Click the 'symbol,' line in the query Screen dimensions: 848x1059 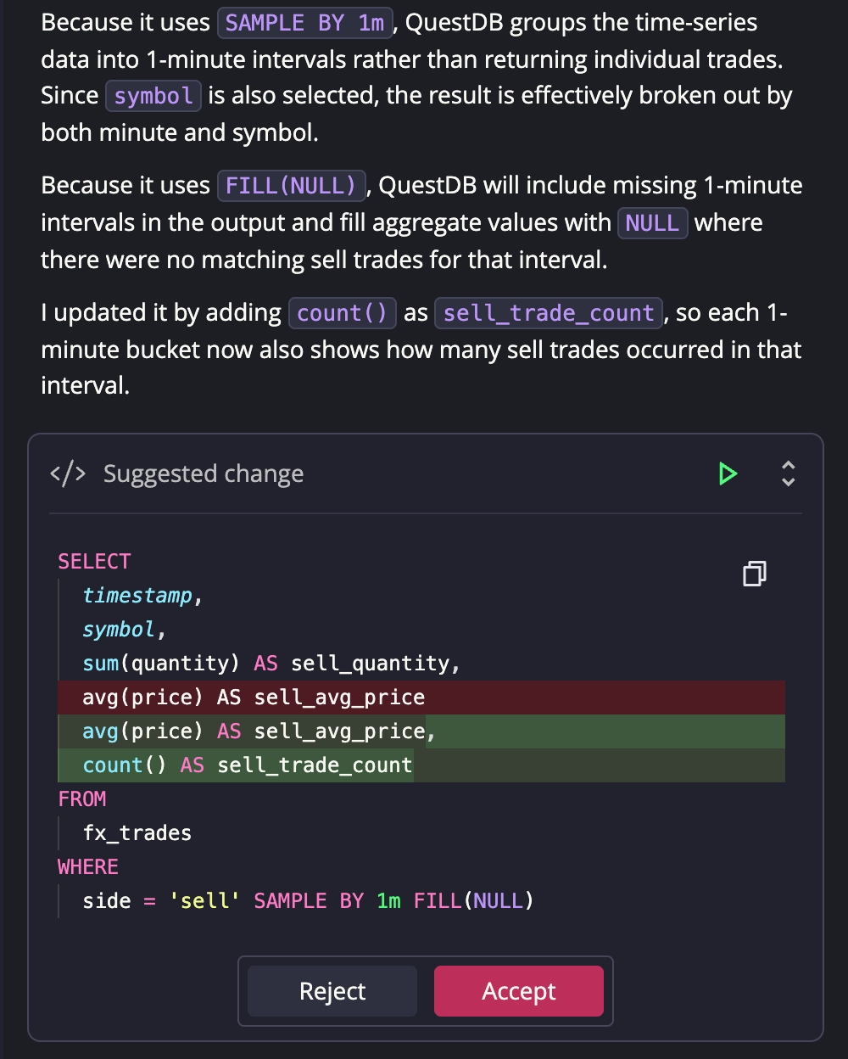pos(124,630)
